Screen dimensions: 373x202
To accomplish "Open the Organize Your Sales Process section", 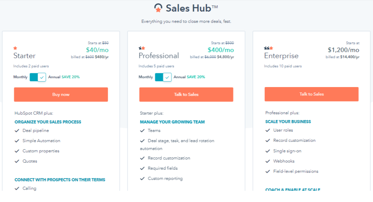I will click(x=48, y=122).
